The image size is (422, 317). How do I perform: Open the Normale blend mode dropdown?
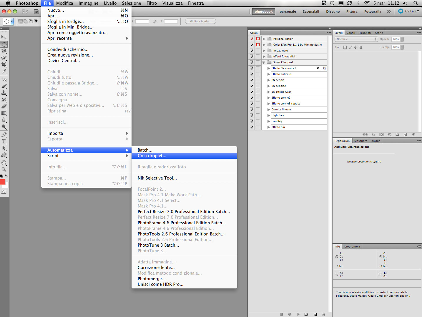[356, 39]
